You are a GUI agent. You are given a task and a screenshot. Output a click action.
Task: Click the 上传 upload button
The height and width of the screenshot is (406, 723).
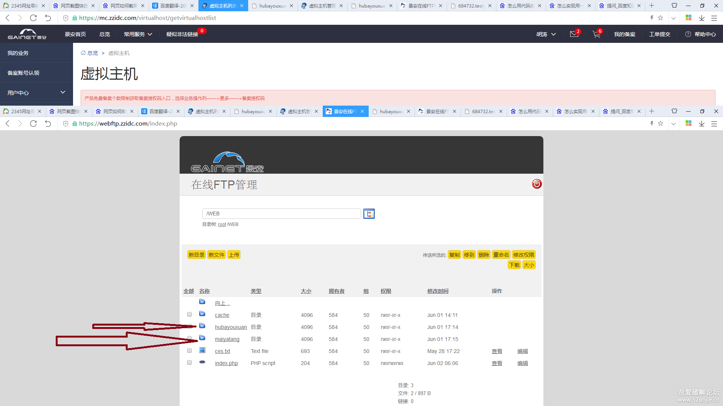pos(234,255)
